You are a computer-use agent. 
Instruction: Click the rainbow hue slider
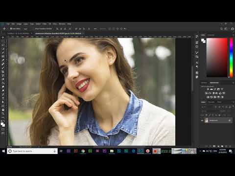231,57
